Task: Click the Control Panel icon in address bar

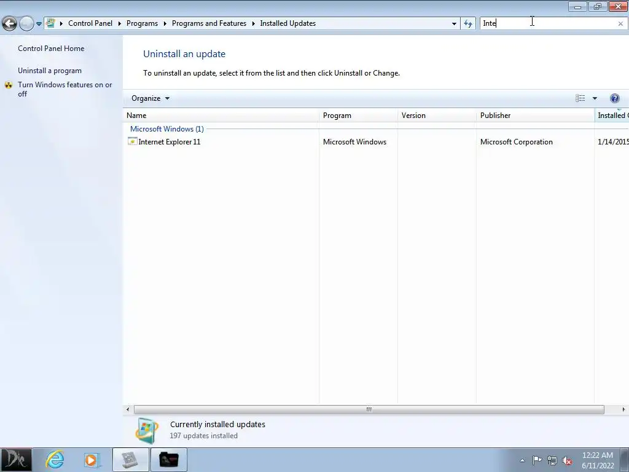Action: click(x=50, y=23)
